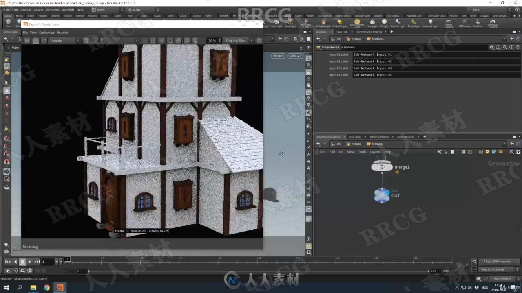
Task: Click the Redshift Render View settings gear
Action: (x=259, y=41)
